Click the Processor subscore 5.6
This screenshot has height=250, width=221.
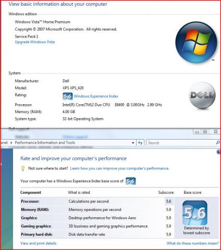[168, 201]
